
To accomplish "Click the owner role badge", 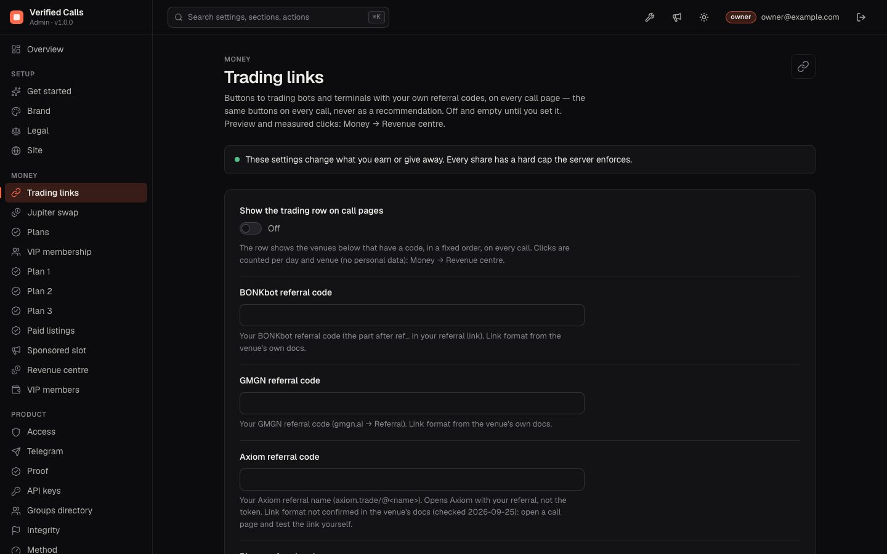I will 740,17.
